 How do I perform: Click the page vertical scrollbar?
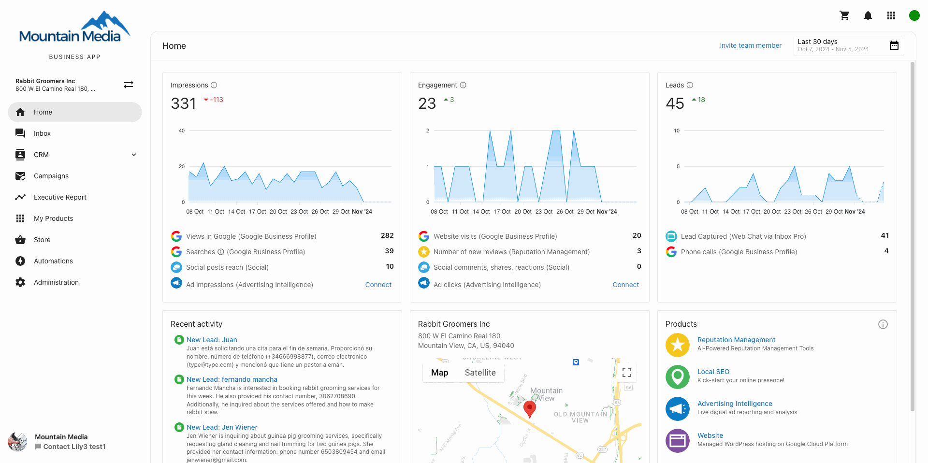pos(913,236)
